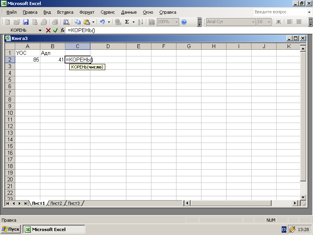
Task: Click the Copy icon
Action: 77,22
